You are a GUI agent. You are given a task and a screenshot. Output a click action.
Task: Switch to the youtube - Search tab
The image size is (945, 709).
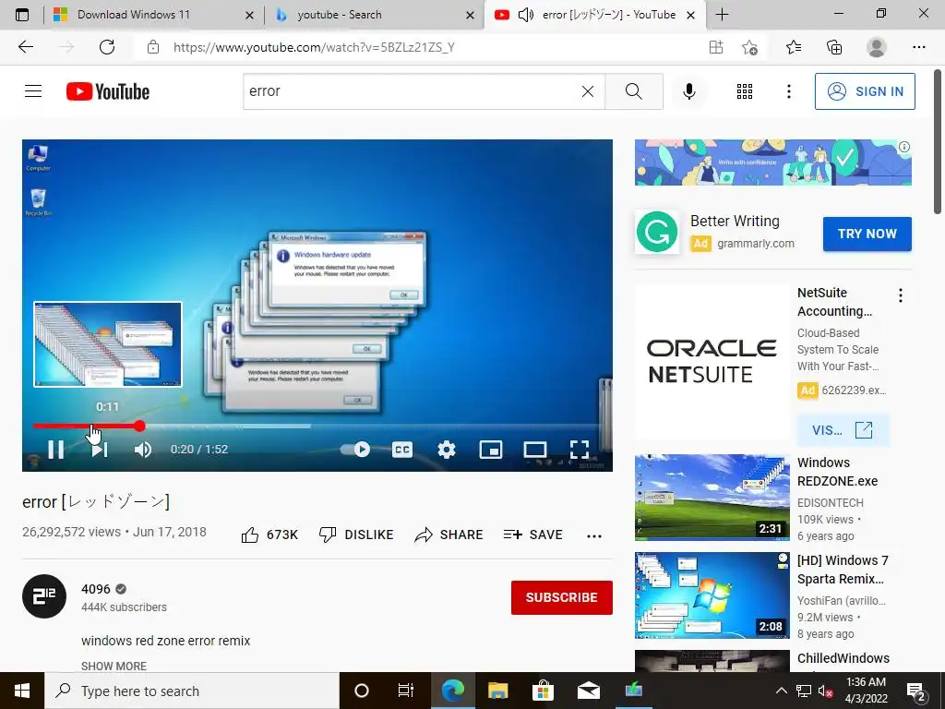(374, 15)
